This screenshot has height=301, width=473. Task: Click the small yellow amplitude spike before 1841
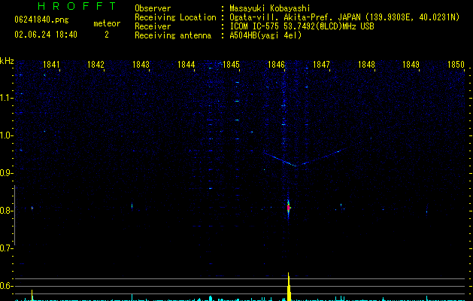(32, 295)
